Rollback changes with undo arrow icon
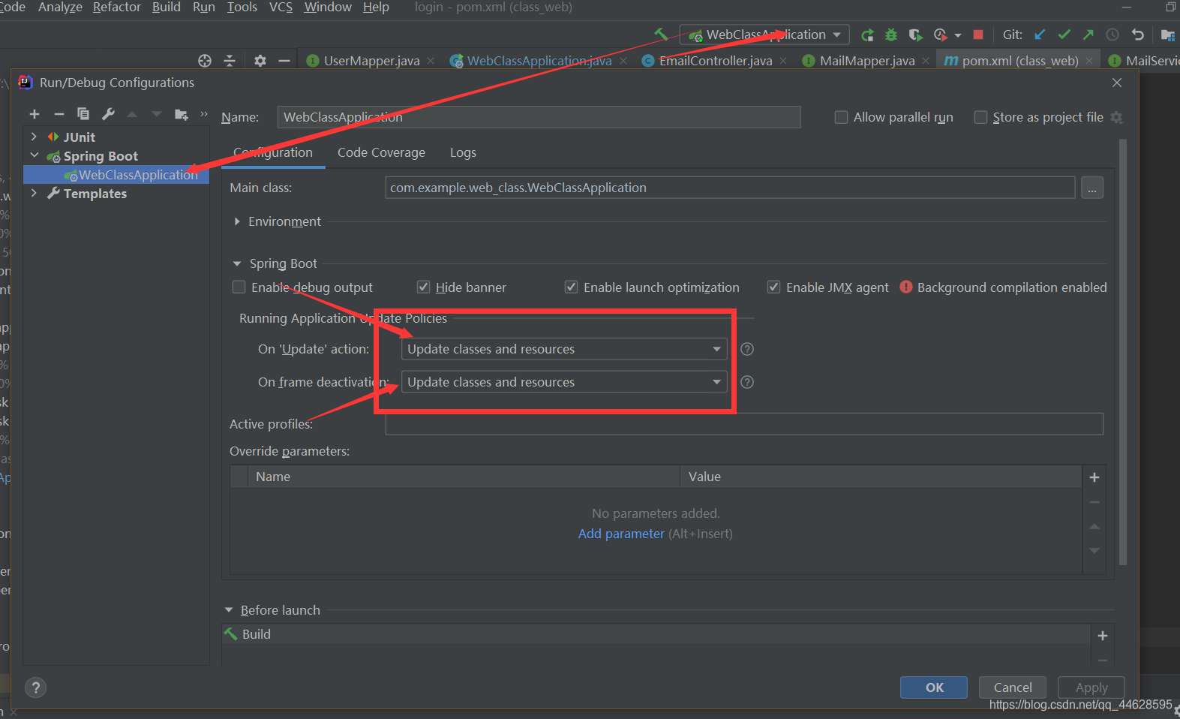 [1137, 35]
